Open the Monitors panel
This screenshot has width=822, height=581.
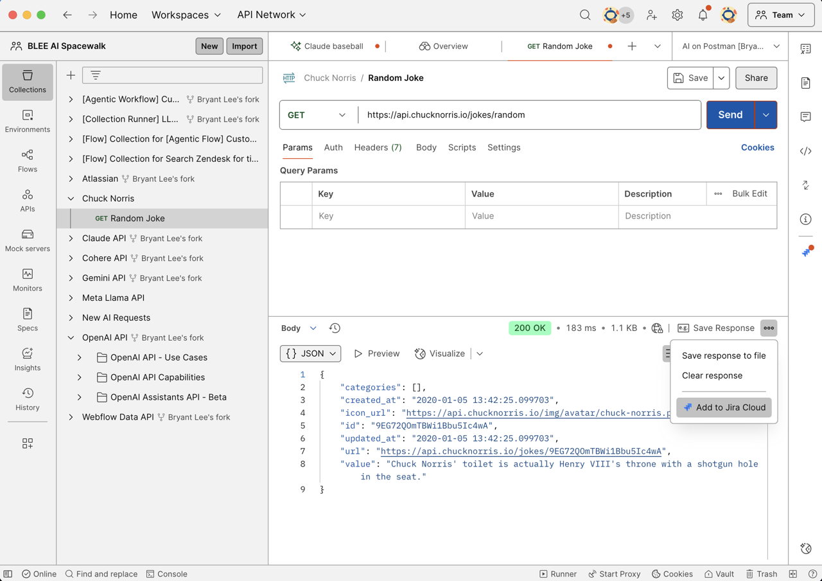pyautogui.click(x=27, y=280)
